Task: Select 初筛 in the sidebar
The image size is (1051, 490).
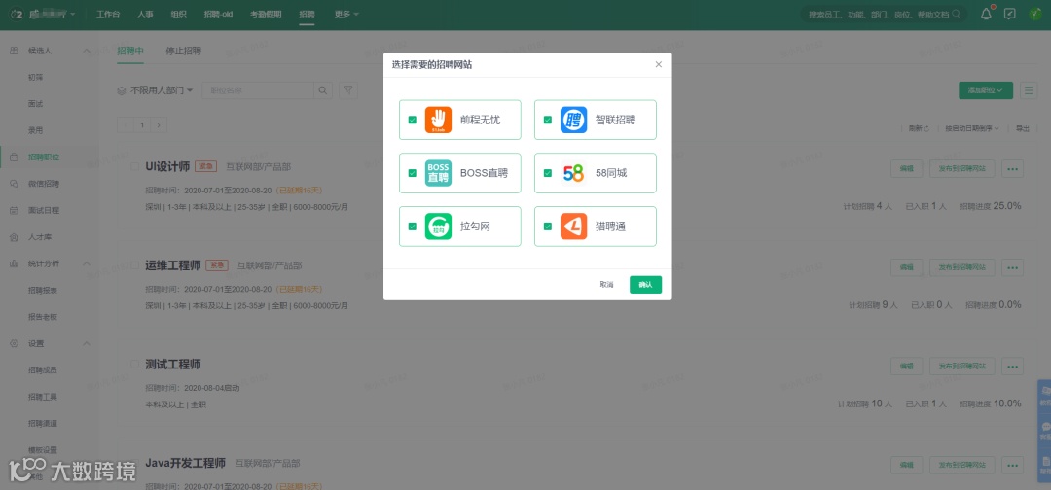Action: pos(36,78)
